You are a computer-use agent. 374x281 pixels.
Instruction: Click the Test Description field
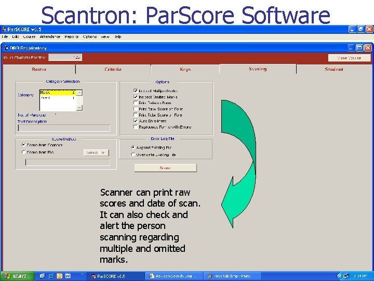64,128
